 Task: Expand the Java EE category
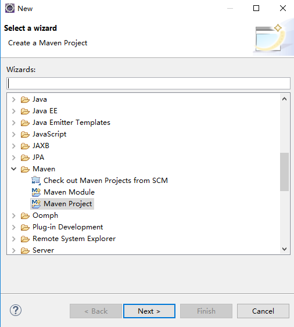pyautogui.click(x=14, y=111)
